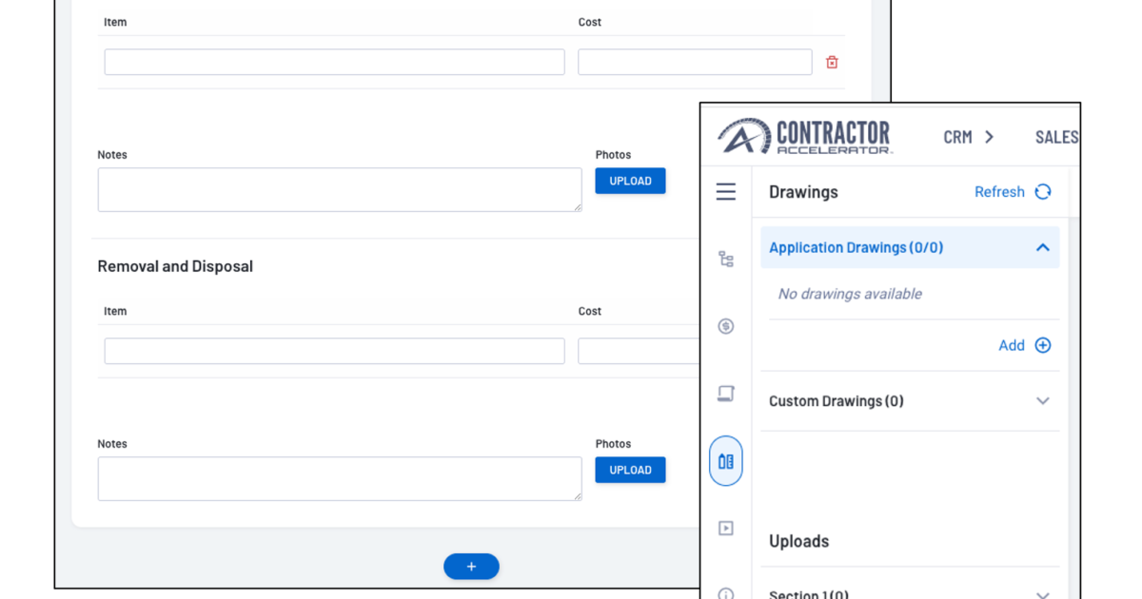
Task: Collapse the Application Drawings section
Action: coord(1042,247)
